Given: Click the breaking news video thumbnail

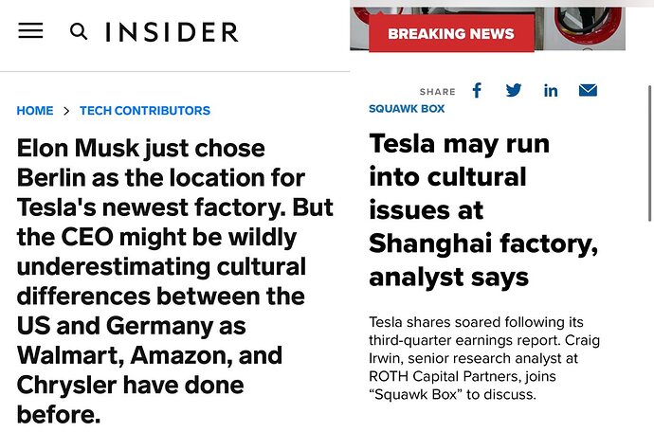Looking at the screenshot, I should pos(487,28).
